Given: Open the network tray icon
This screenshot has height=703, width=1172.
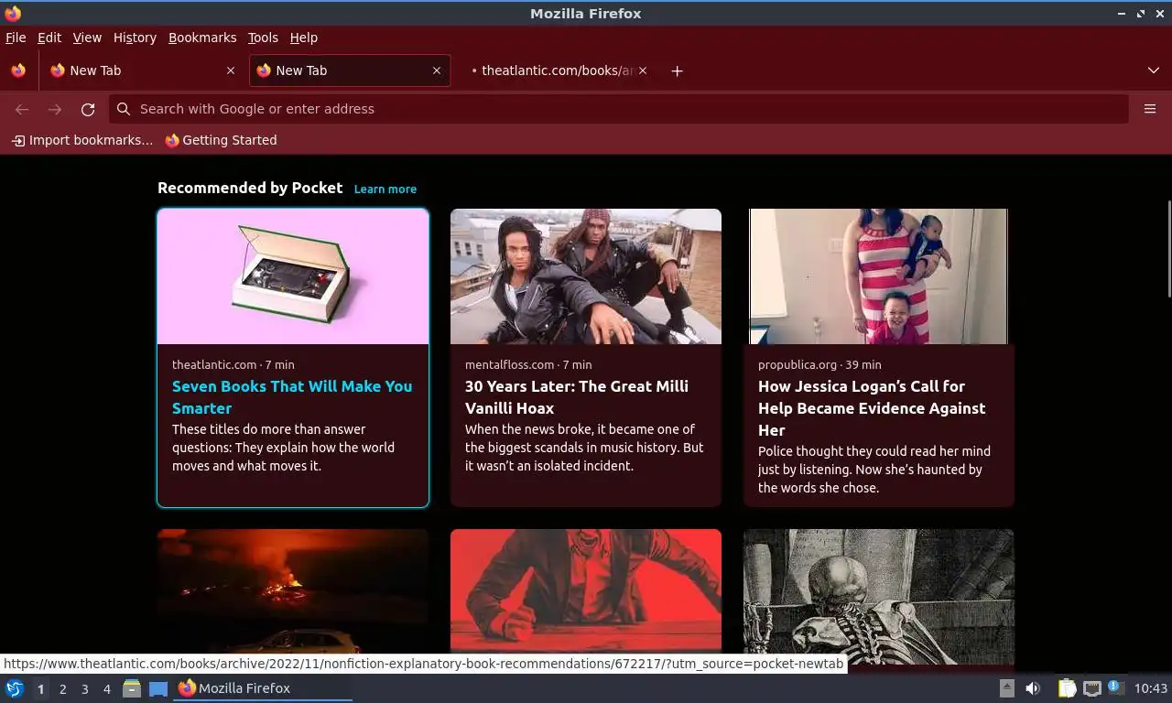Looking at the screenshot, I should [1091, 688].
